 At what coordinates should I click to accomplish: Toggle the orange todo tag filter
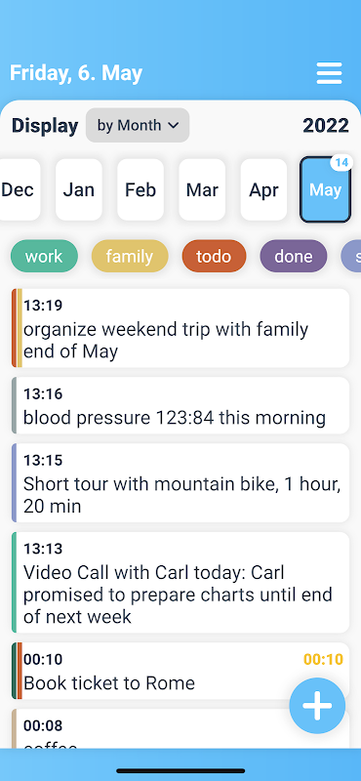click(x=214, y=256)
